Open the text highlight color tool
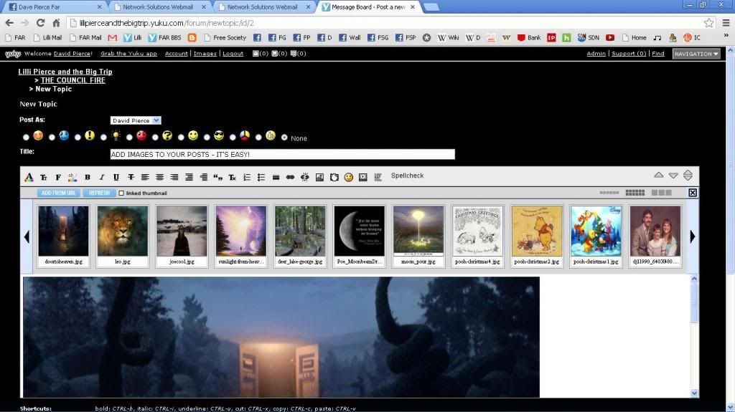The height and width of the screenshot is (412, 735). 72,177
